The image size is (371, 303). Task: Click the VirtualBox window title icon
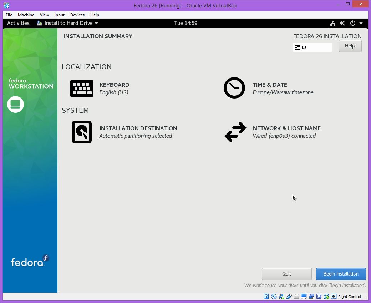pyautogui.click(x=7, y=5)
